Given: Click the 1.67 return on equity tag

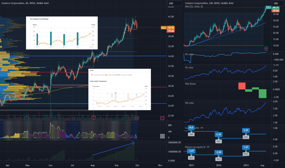Looking at the screenshot, I should tap(246, 147).
